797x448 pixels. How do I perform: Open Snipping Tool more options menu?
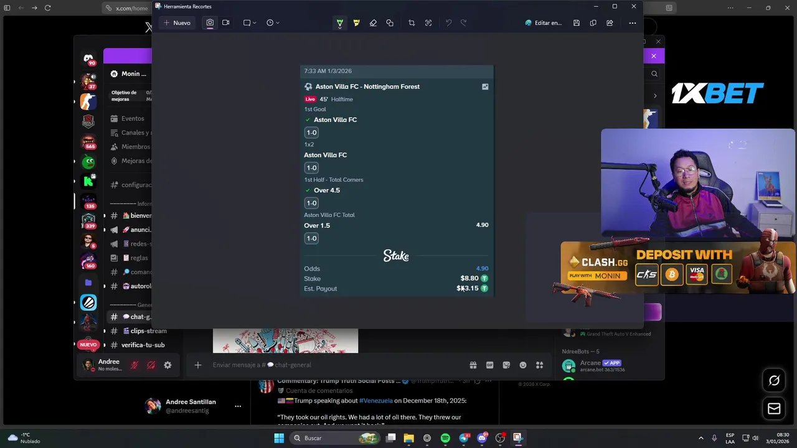633,23
